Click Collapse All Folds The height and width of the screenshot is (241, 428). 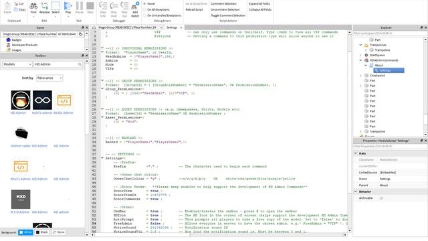260,9
